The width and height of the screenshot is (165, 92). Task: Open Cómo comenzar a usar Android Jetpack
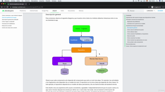pyautogui.click(x=12, y=15)
